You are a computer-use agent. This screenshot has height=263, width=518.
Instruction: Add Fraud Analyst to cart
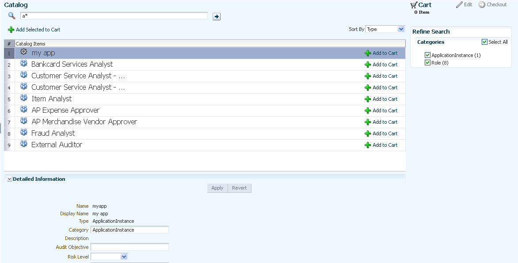[381, 133]
